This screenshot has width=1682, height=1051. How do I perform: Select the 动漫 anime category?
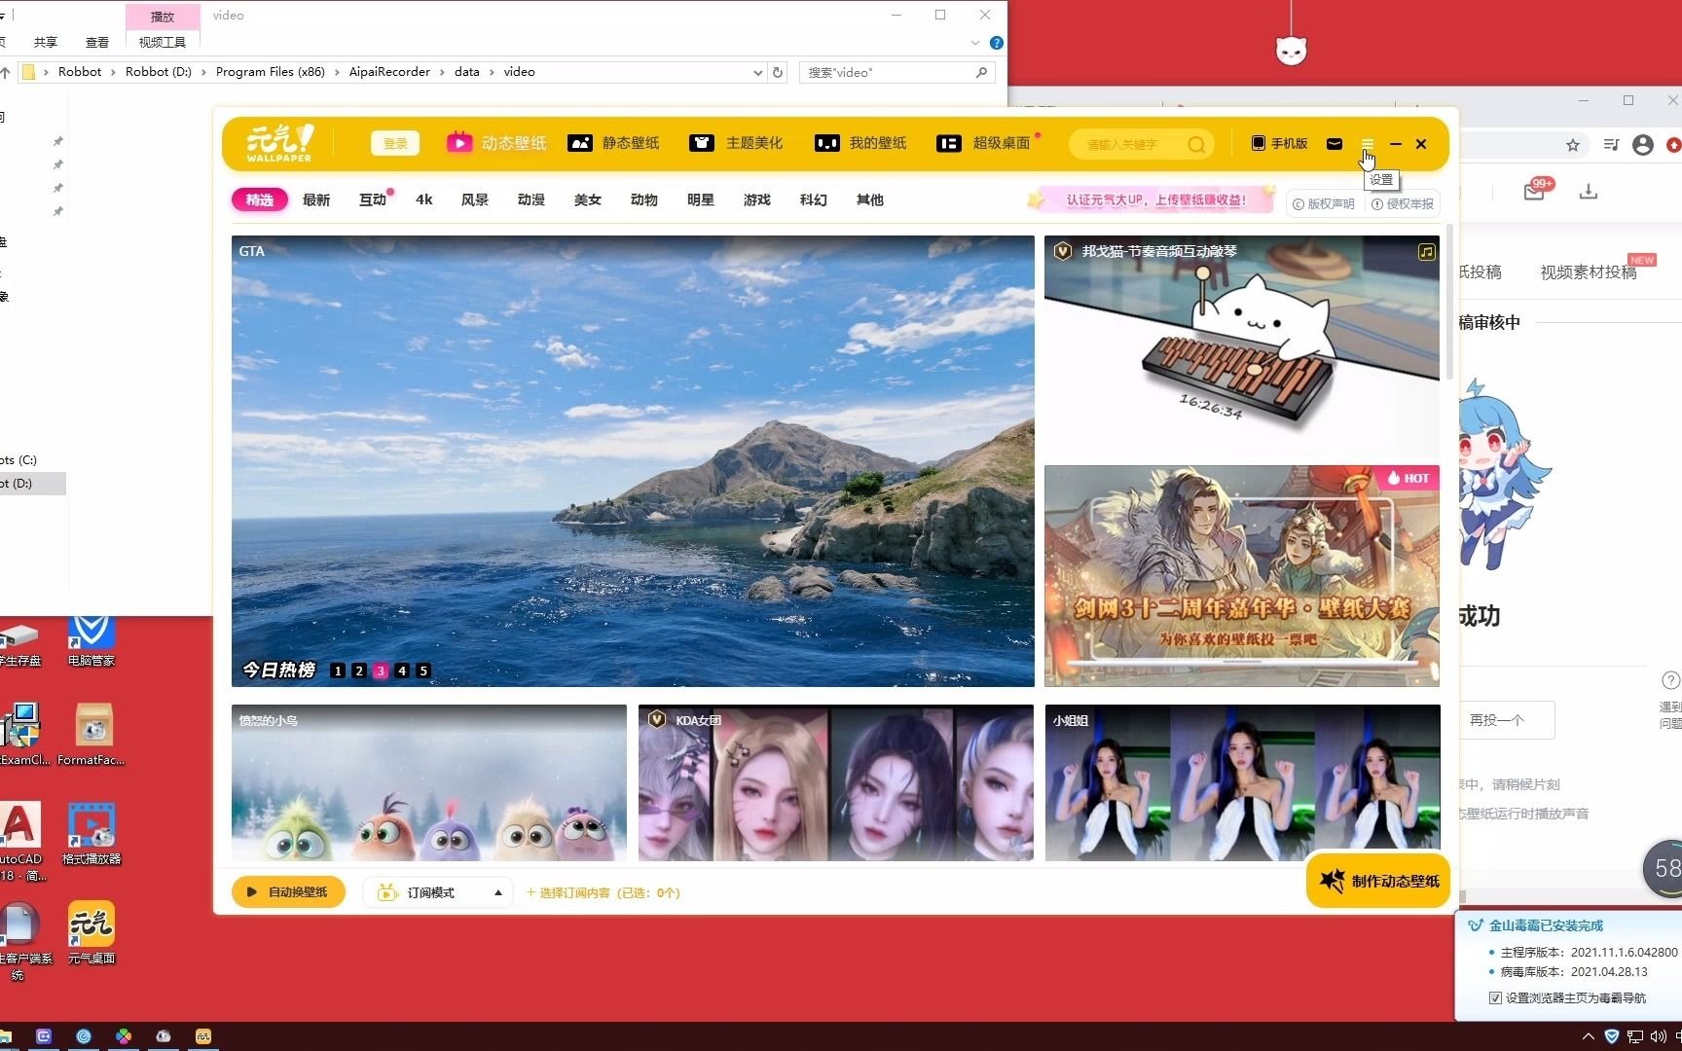531,199
